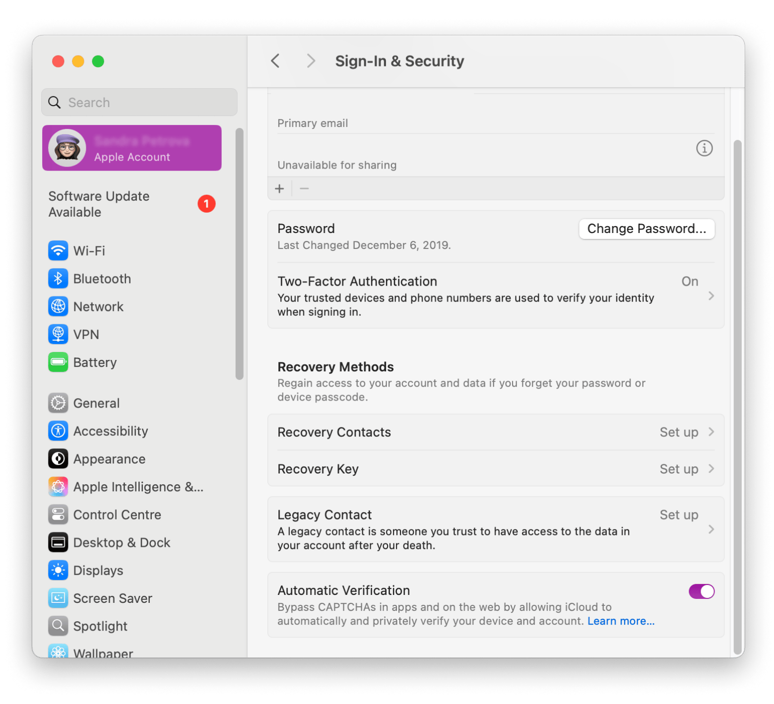Screen dimensions: 774x704
Task: Open the Control Centre icon
Action: [x=58, y=515]
